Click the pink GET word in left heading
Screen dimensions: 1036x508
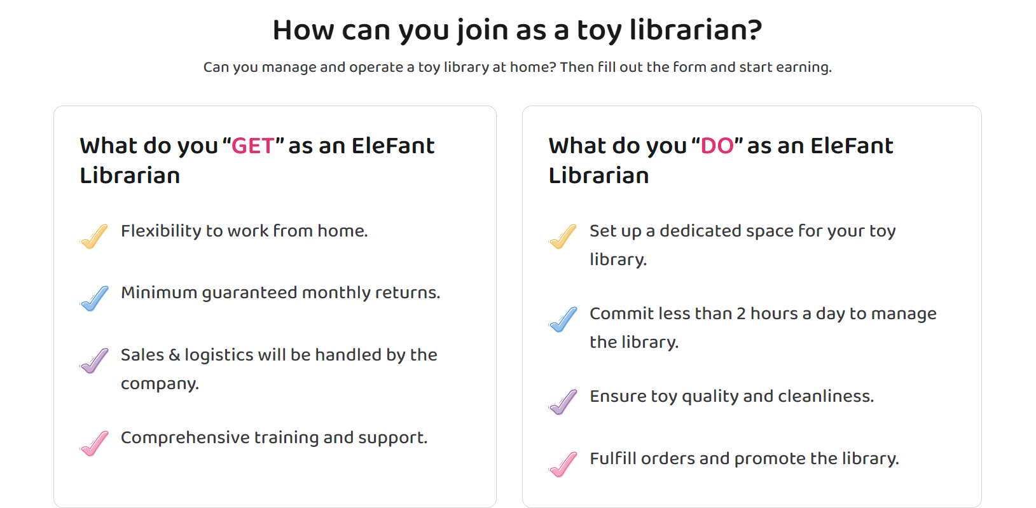click(253, 146)
